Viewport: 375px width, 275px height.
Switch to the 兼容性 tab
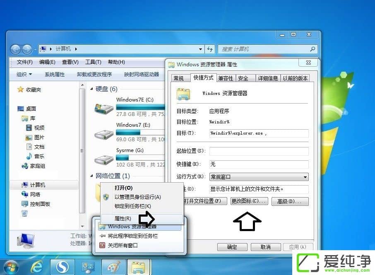(x=226, y=78)
